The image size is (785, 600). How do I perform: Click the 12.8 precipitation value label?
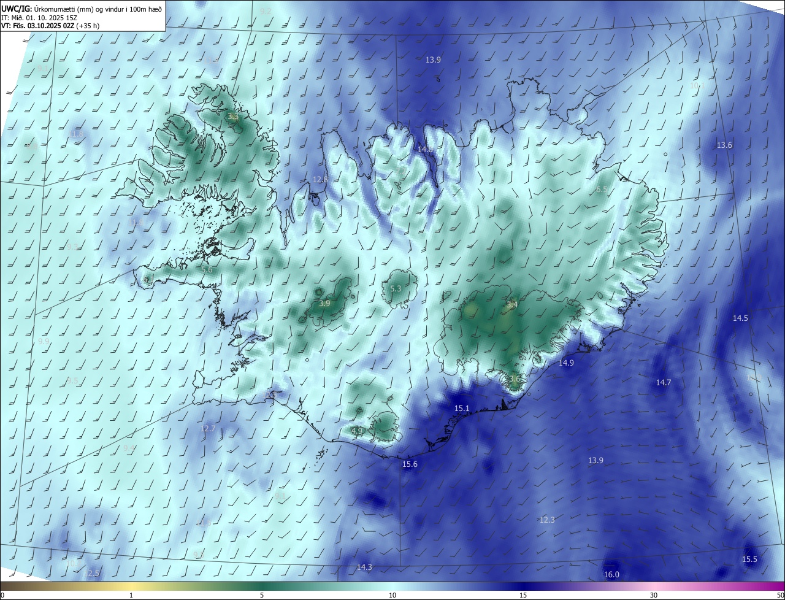point(320,179)
